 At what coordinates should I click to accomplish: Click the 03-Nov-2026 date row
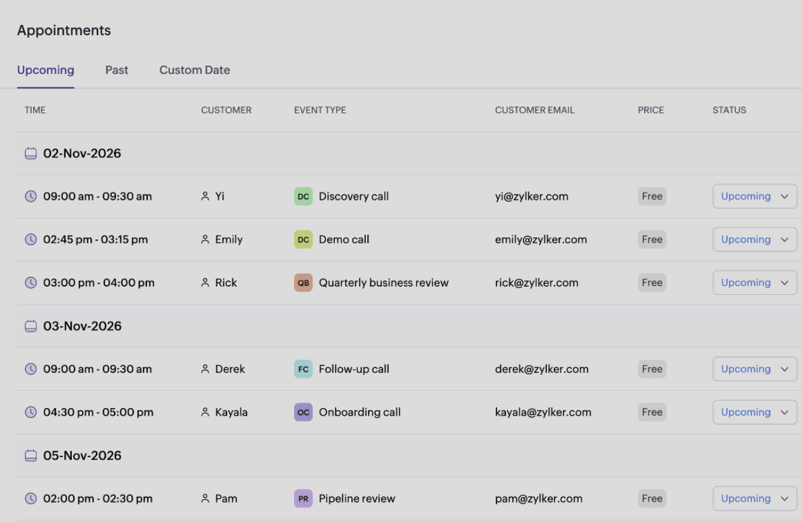pos(83,325)
